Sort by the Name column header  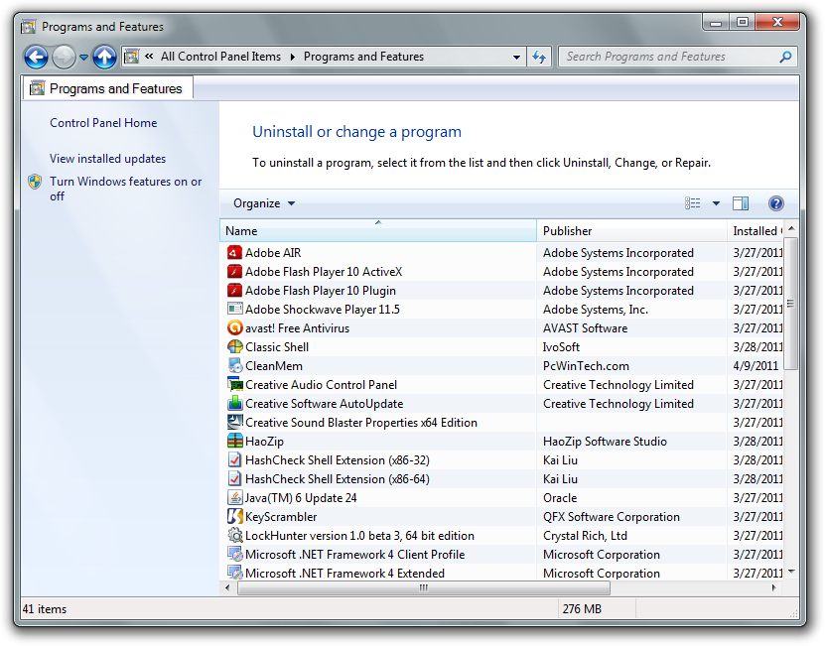click(378, 231)
